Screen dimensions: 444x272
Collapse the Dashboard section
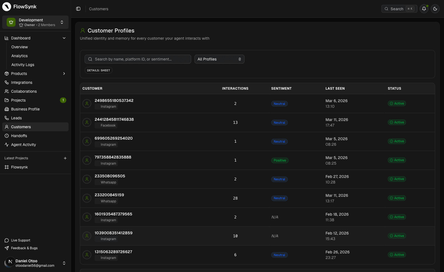point(64,38)
